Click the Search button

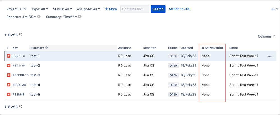(158, 9)
